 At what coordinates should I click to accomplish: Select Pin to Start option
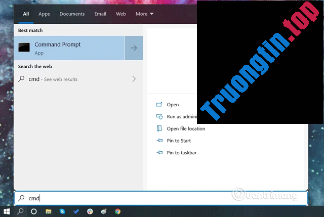tap(179, 141)
